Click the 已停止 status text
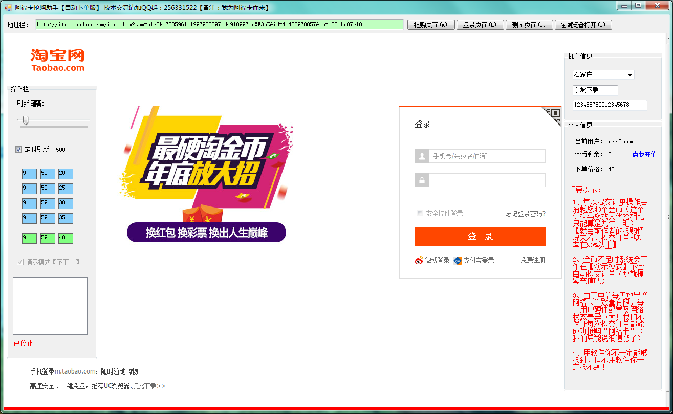Image resolution: width=673 pixels, height=414 pixels. [24, 344]
